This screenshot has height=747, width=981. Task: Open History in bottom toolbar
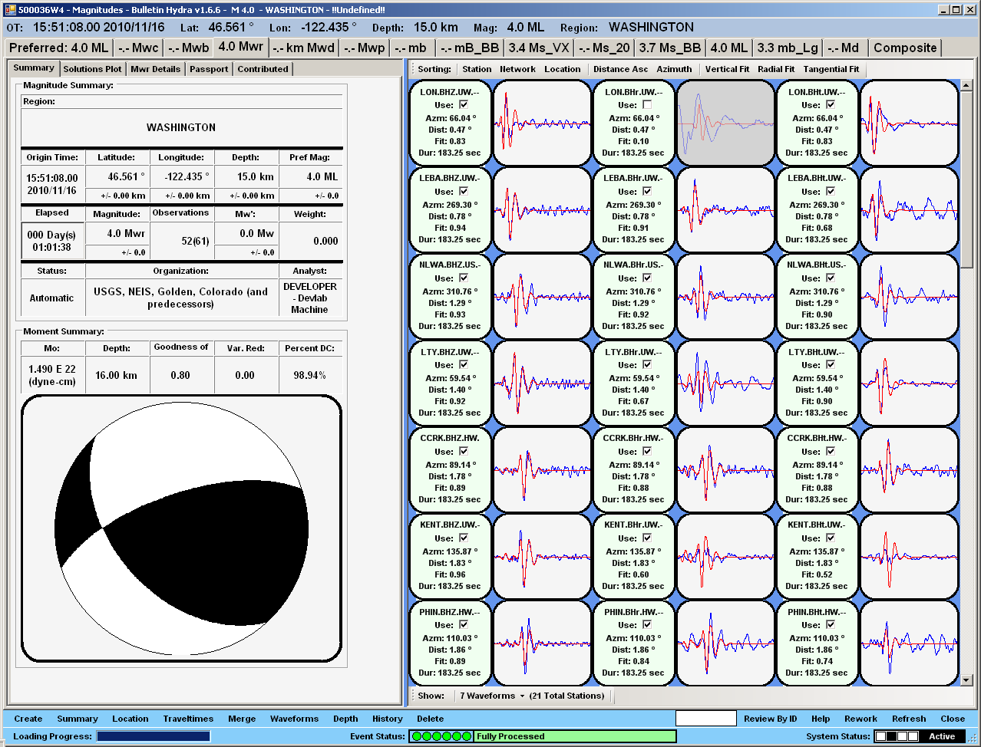[388, 719]
